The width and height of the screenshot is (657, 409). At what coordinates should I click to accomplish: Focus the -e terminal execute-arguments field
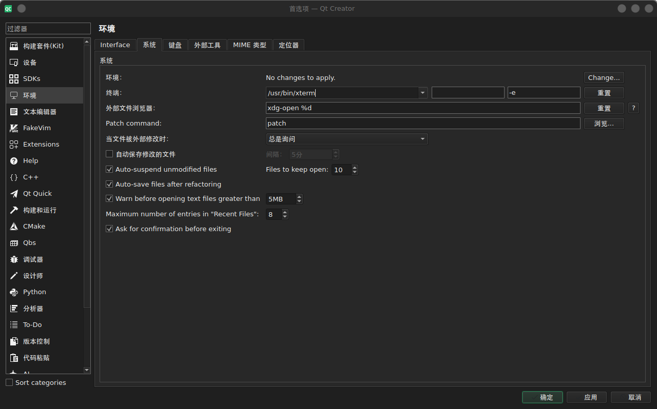pos(544,93)
